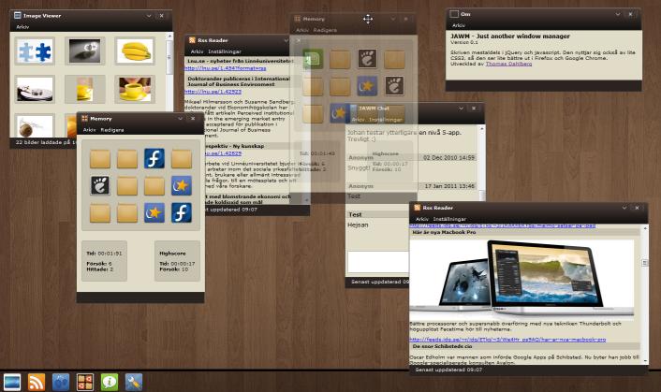Open the small yellow cup thumbnail
Image resolution: width=661 pixels, height=392 pixels.
(85, 89)
